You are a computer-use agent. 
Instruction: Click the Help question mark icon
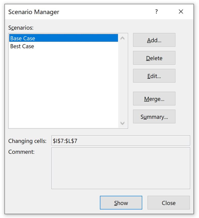point(156,12)
